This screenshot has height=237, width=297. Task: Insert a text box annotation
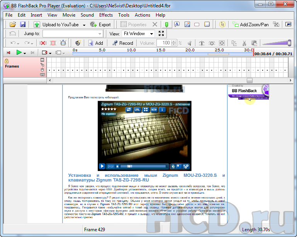[x=177, y=24]
